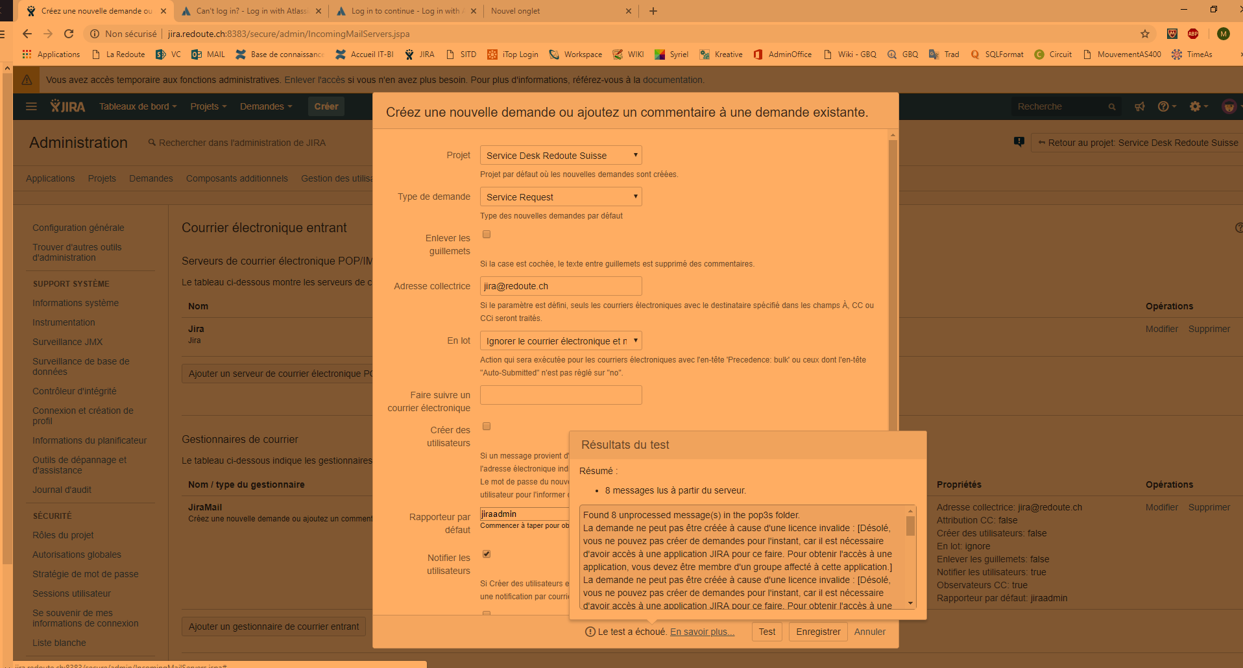Follow the En savoir plus link
The width and height of the screenshot is (1243, 668).
(x=702, y=632)
